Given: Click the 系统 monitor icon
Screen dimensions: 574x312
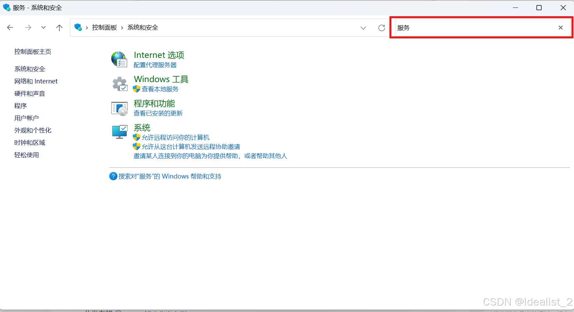Looking at the screenshot, I should click(x=120, y=132).
